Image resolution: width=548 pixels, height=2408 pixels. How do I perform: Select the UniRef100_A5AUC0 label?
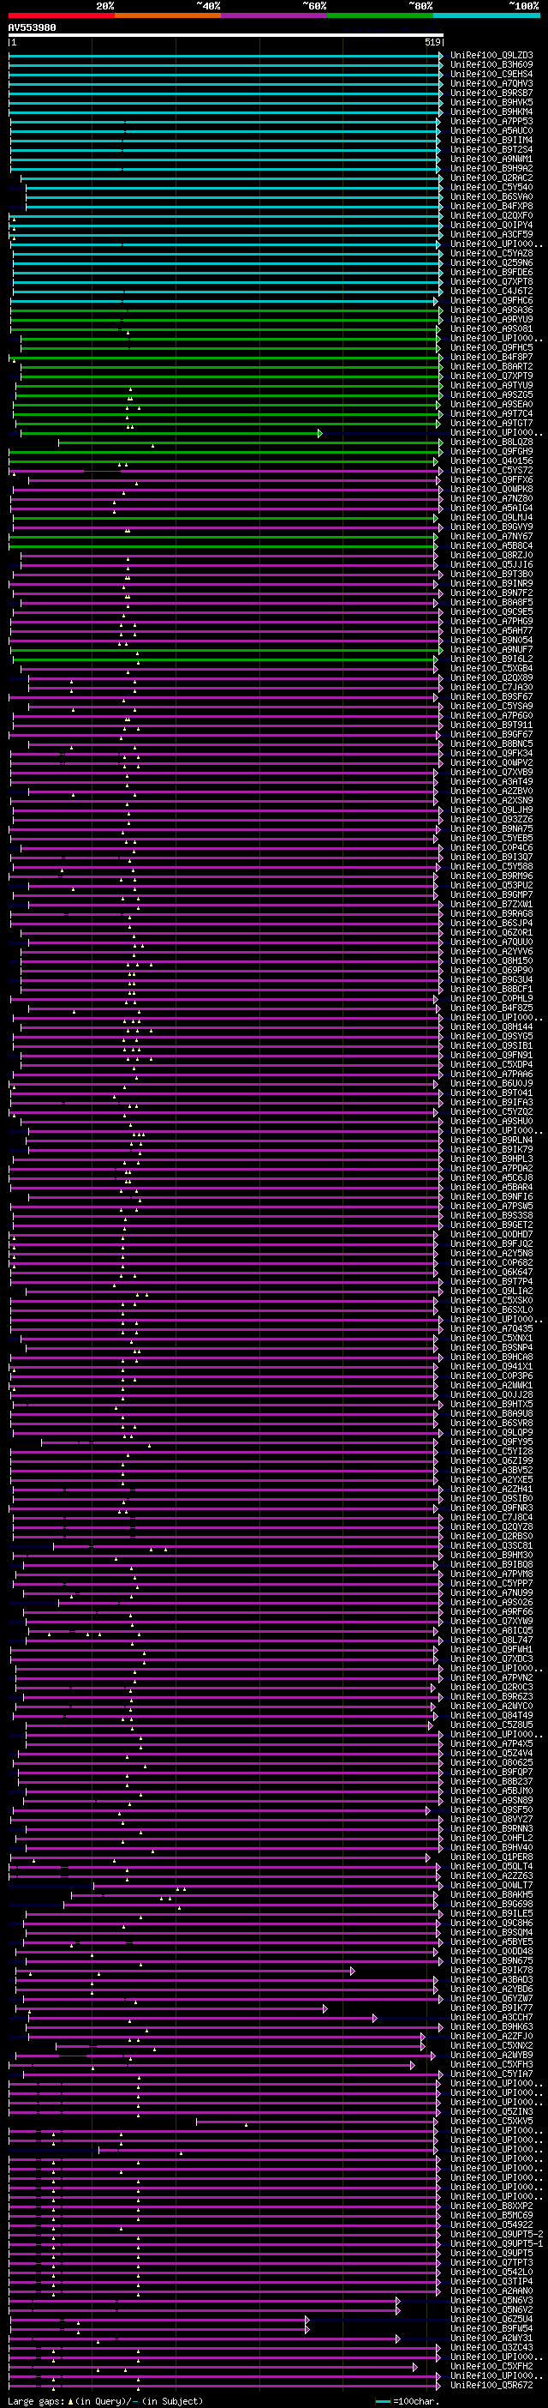pyautogui.click(x=492, y=131)
